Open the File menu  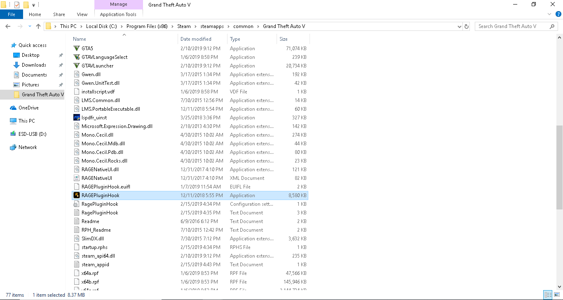click(x=12, y=14)
